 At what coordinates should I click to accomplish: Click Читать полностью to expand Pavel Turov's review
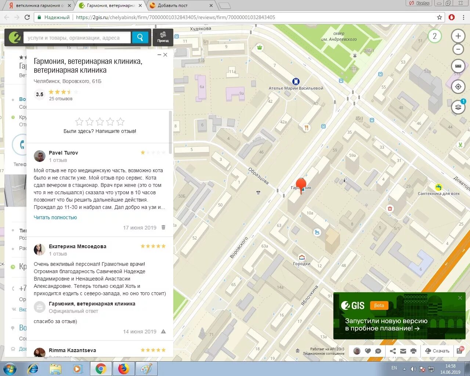(55, 217)
